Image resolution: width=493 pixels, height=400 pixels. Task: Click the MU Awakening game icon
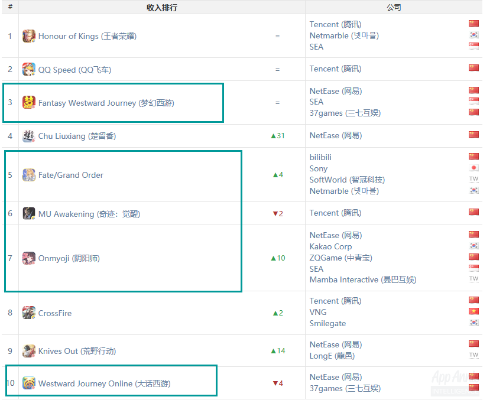29,213
